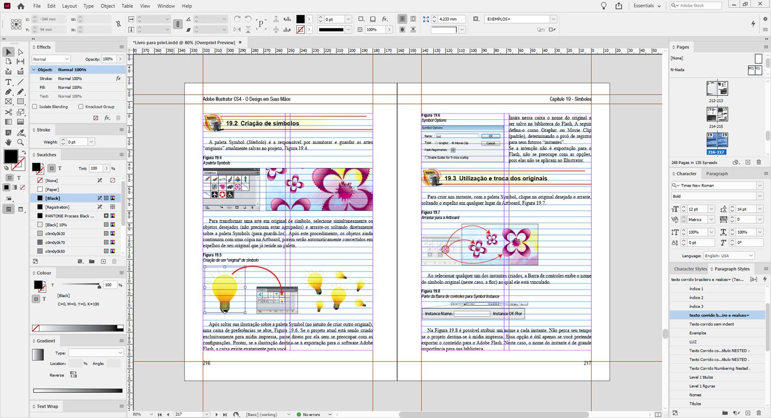This screenshot has width=771, height=418.
Task: Select the Rectangle Frame tool
Action: pyautogui.click(x=8, y=102)
